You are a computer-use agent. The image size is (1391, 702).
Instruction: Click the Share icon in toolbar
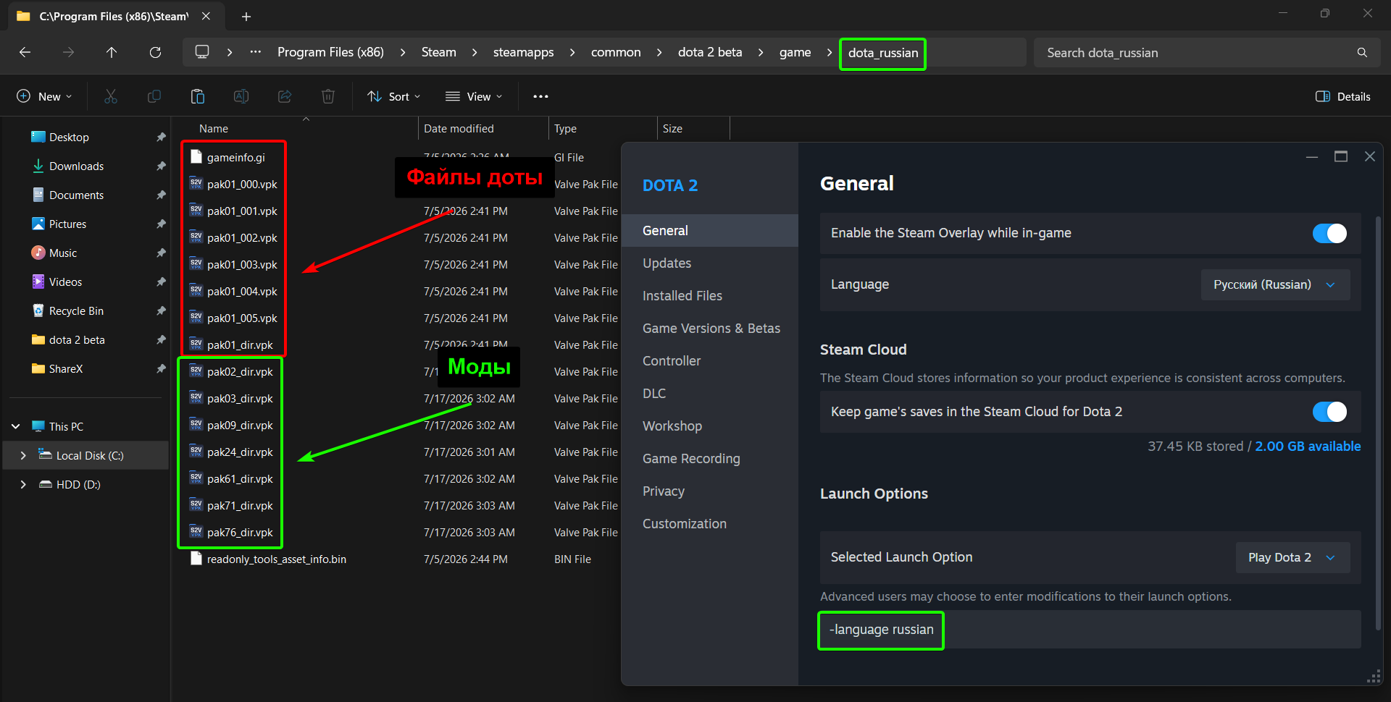point(285,96)
